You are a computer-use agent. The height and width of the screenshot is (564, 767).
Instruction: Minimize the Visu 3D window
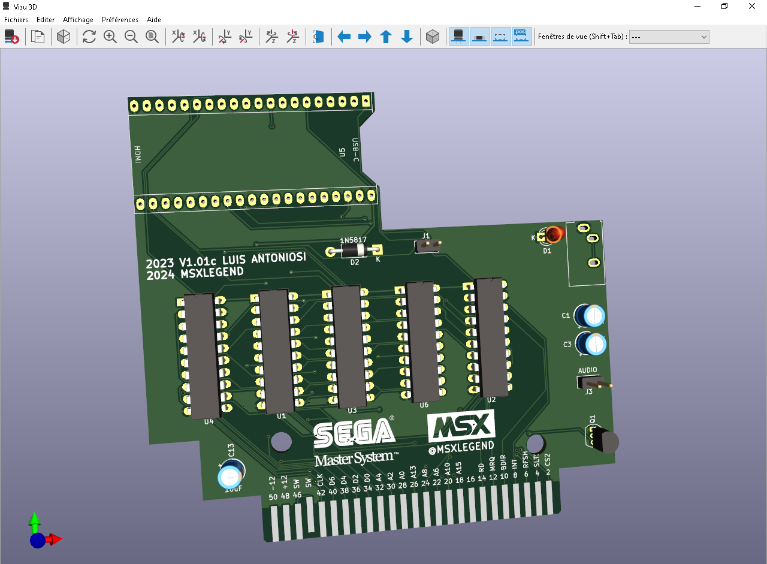point(697,6)
